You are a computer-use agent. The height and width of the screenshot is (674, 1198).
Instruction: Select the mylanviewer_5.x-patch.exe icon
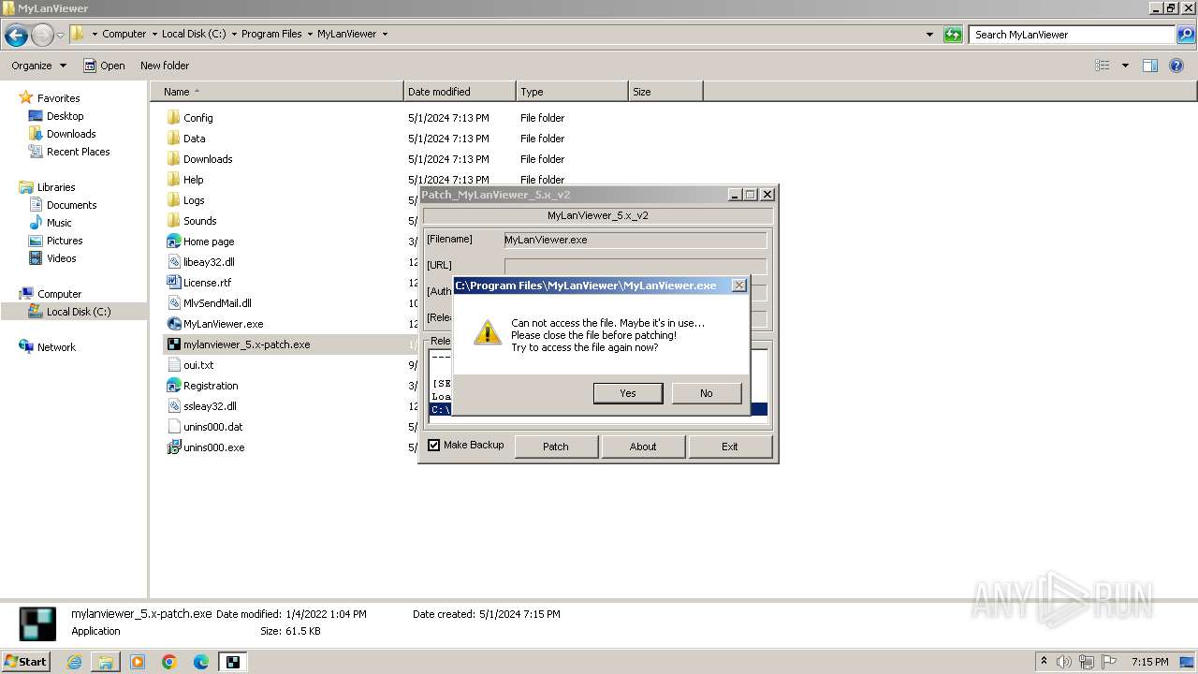173,344
